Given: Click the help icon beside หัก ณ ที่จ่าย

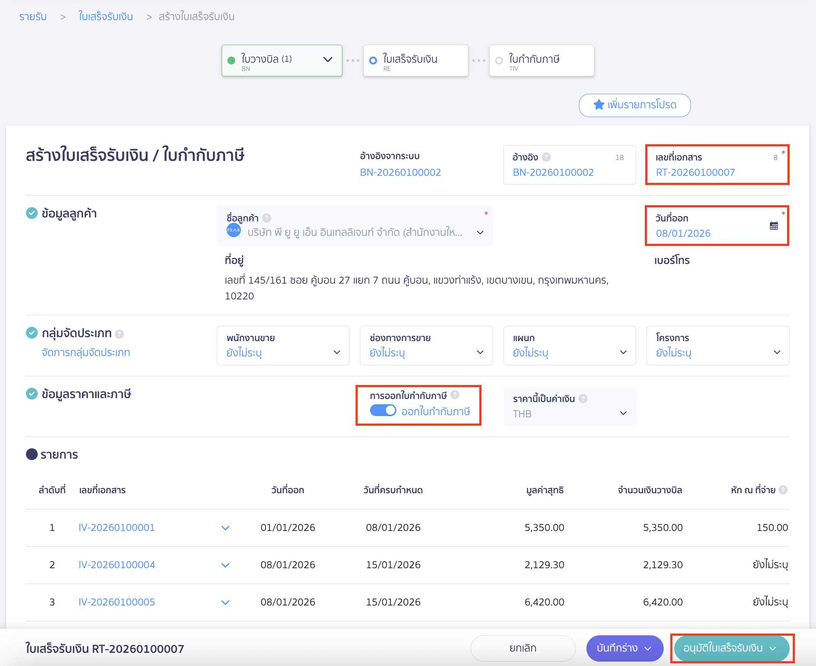Looking at the screenshot, I should point(784,490).
